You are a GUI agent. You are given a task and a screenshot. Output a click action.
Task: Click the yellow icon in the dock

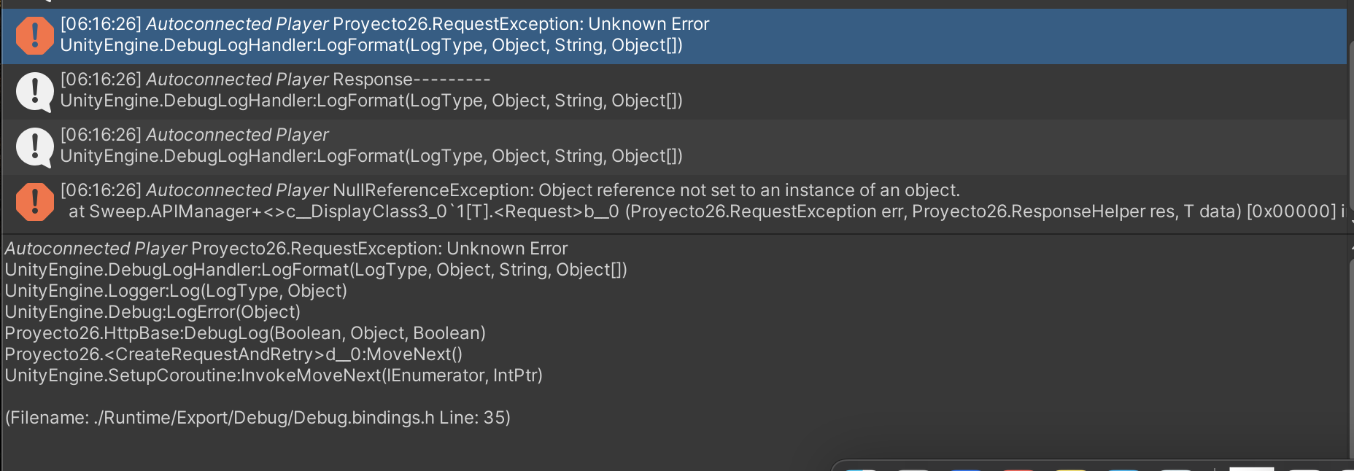(1070, 470)
